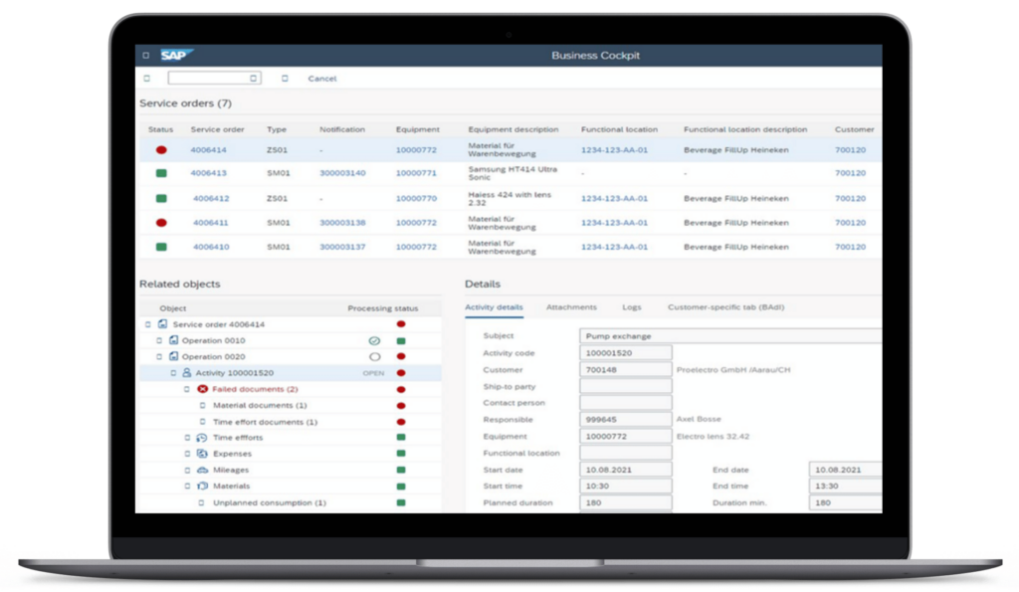
Task: Click the SAP logo in header
Action: (176, 56)
